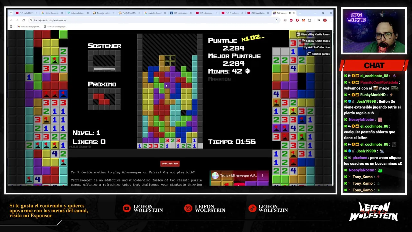Click the Nivel: 1 label
Screen dimensions: 412x232
[86, 133]
